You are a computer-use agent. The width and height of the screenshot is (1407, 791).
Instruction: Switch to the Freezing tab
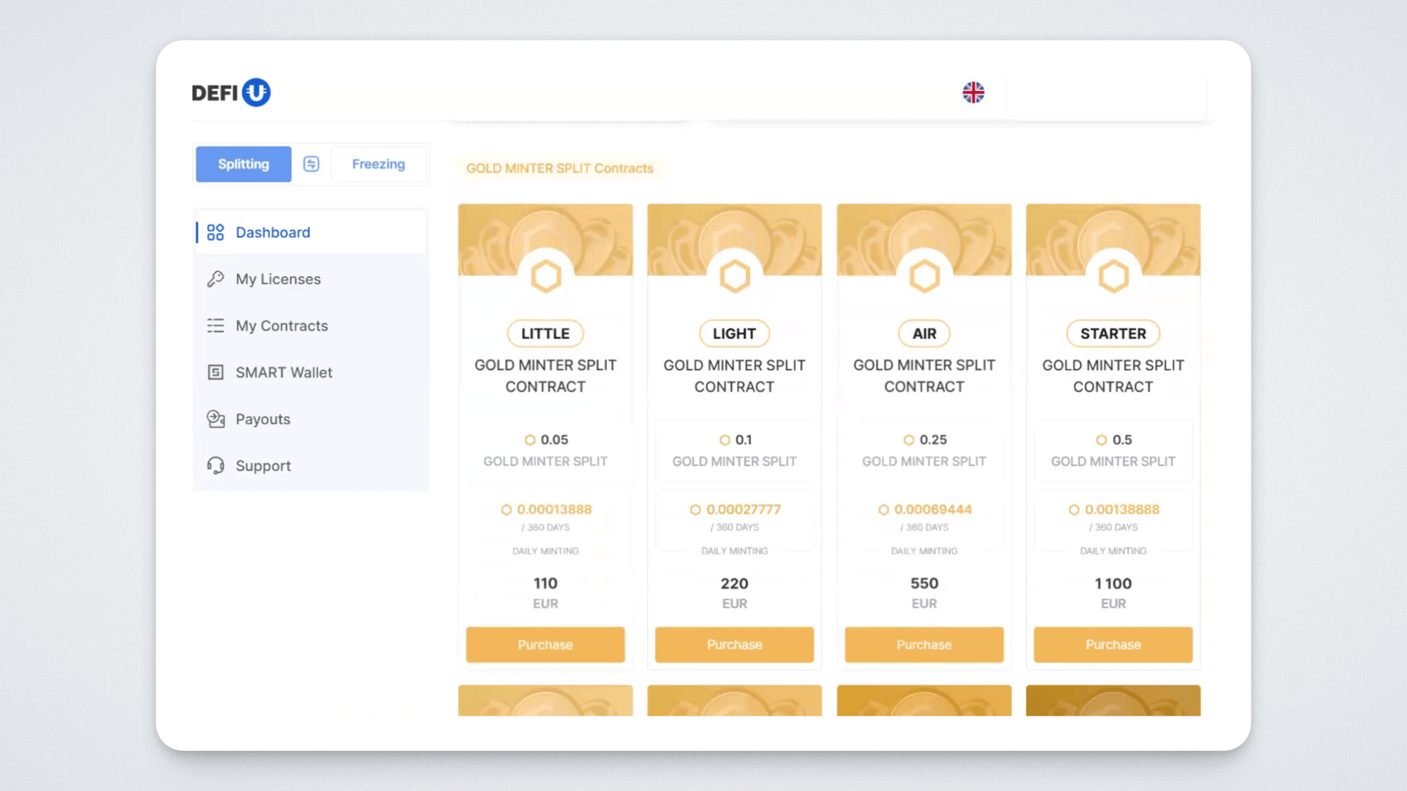tap(378, 164)
